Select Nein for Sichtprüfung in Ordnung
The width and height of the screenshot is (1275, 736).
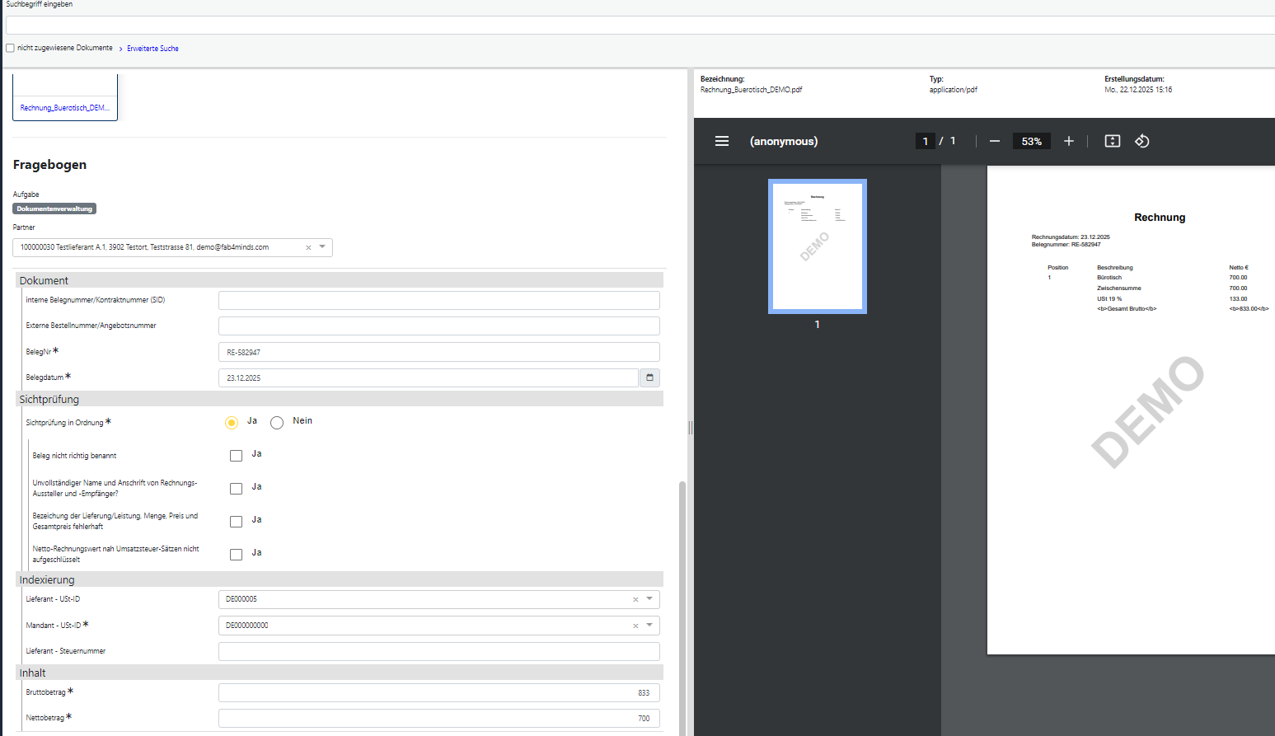point(277,423)
